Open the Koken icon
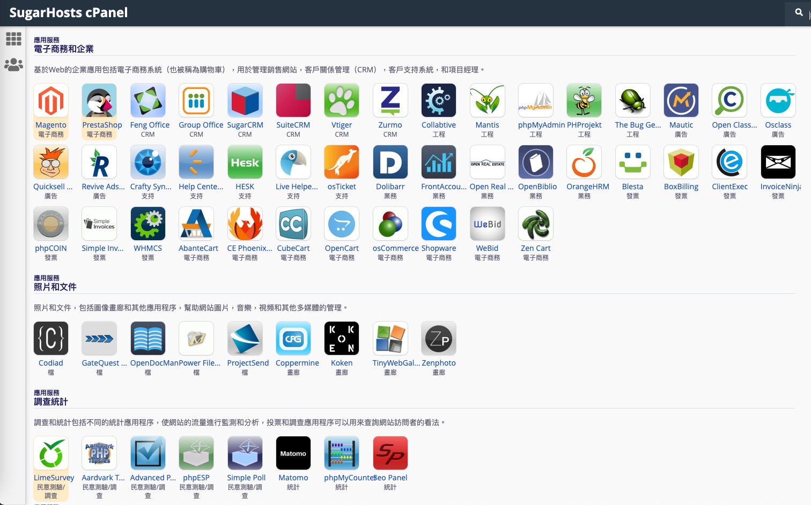This screenshot has width=811, height=505. 342,338
